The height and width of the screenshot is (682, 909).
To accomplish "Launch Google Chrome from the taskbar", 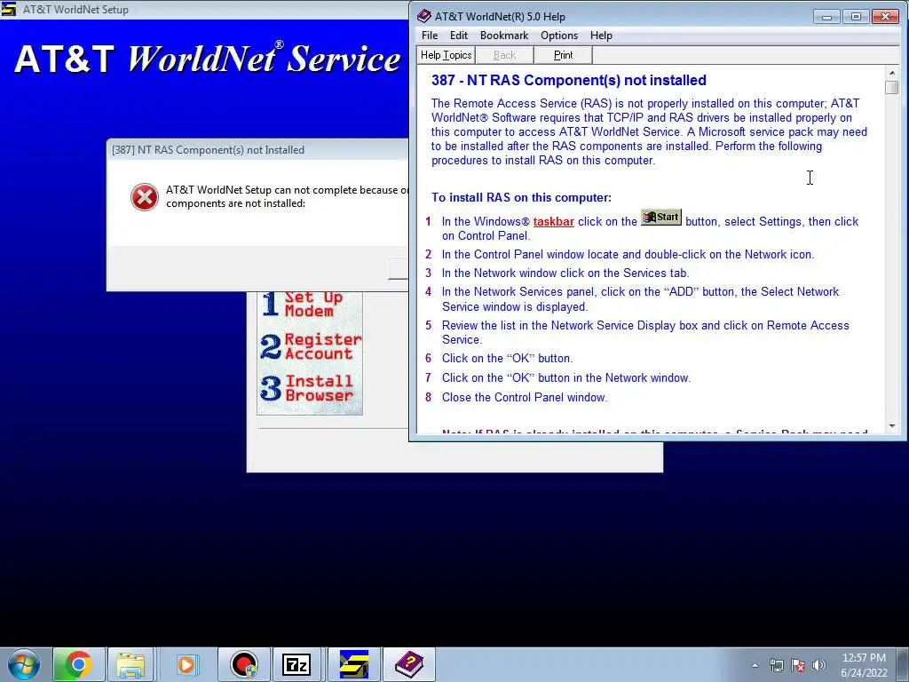I will [78, 664].
